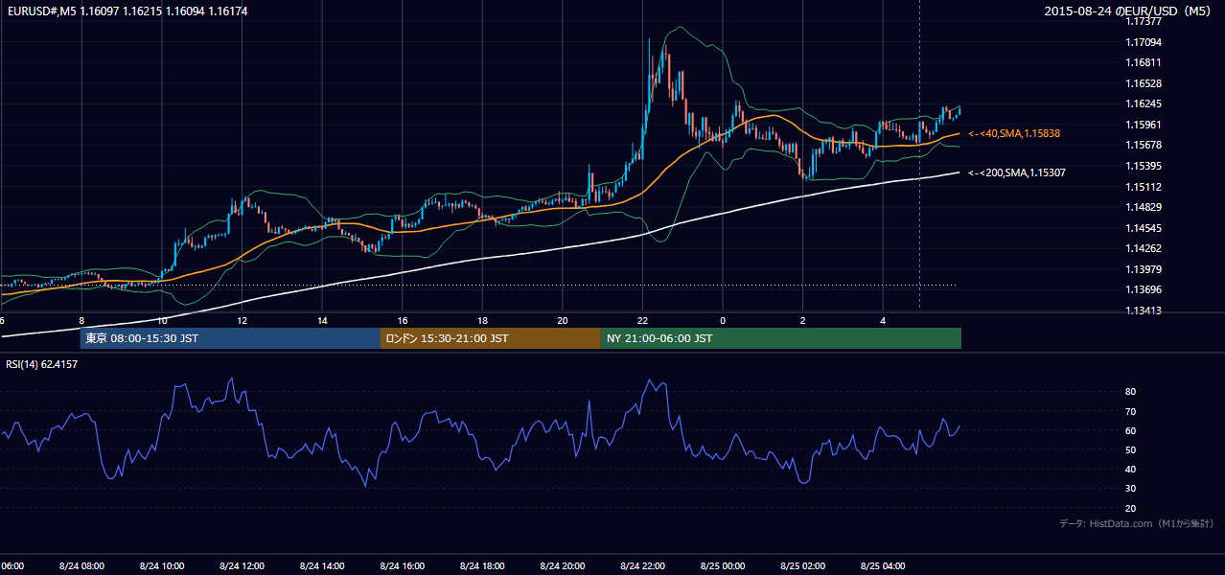Click the bottom time label 8/24 14:00
This screenshot has width=1225, height=575.
321,566
